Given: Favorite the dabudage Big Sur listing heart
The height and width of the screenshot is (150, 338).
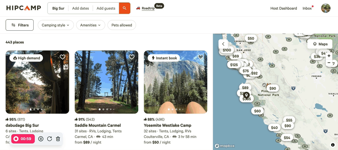Looking at the screenshot, I should [x=62, y=57].
